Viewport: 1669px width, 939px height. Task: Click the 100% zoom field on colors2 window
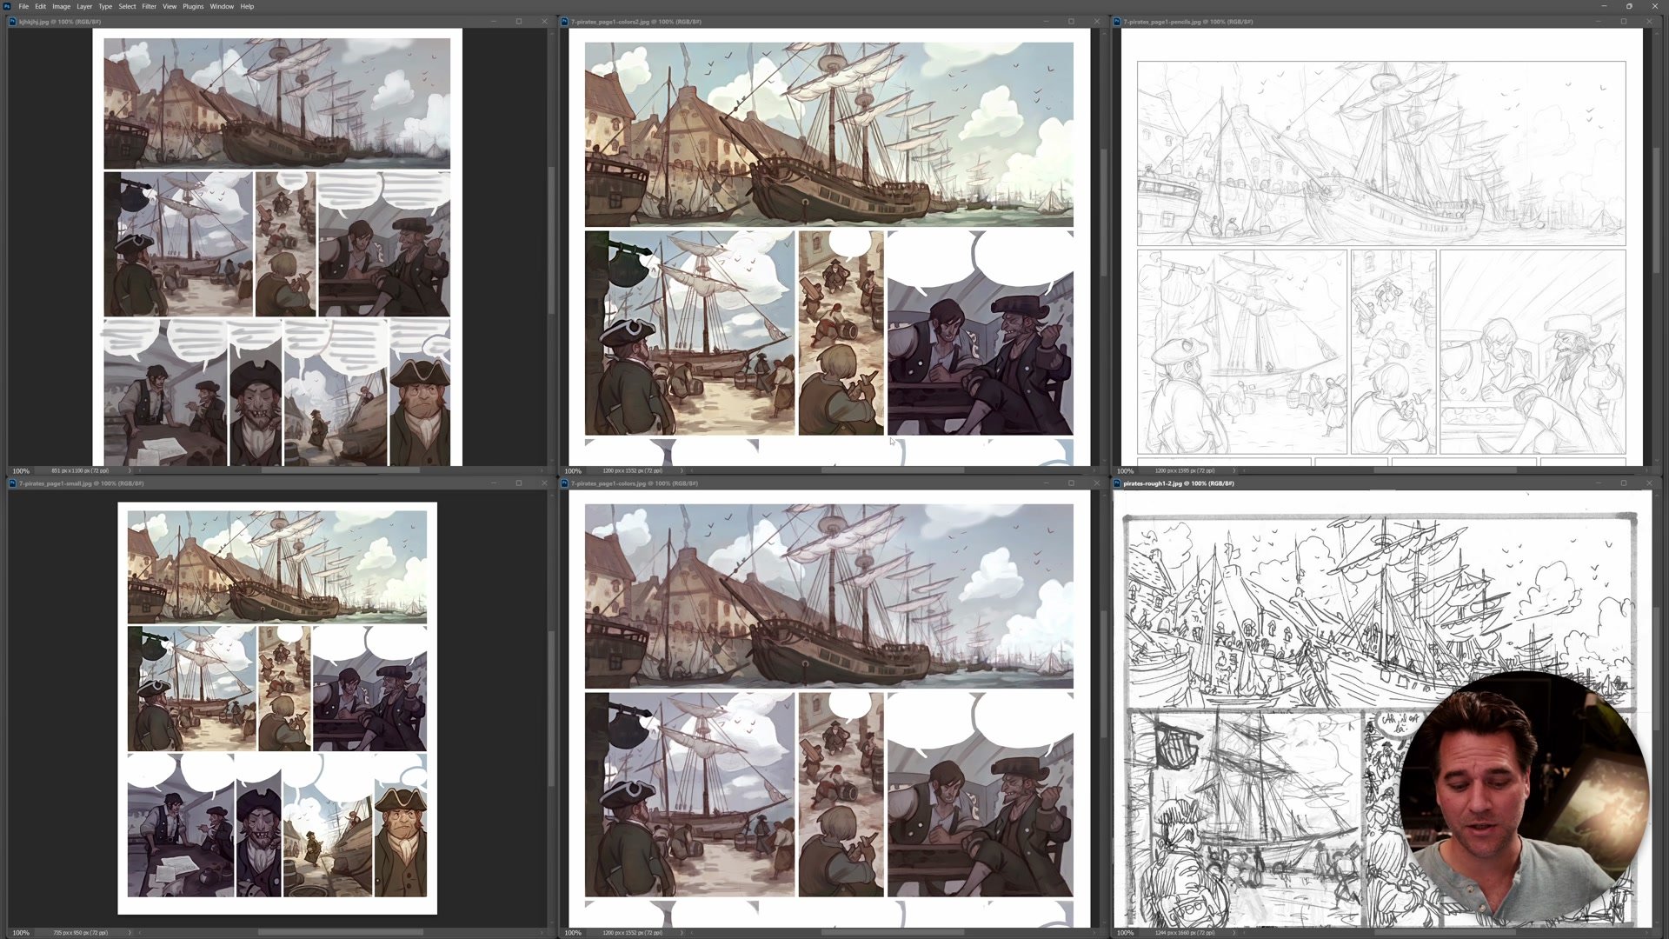click(x=573, y=470)
